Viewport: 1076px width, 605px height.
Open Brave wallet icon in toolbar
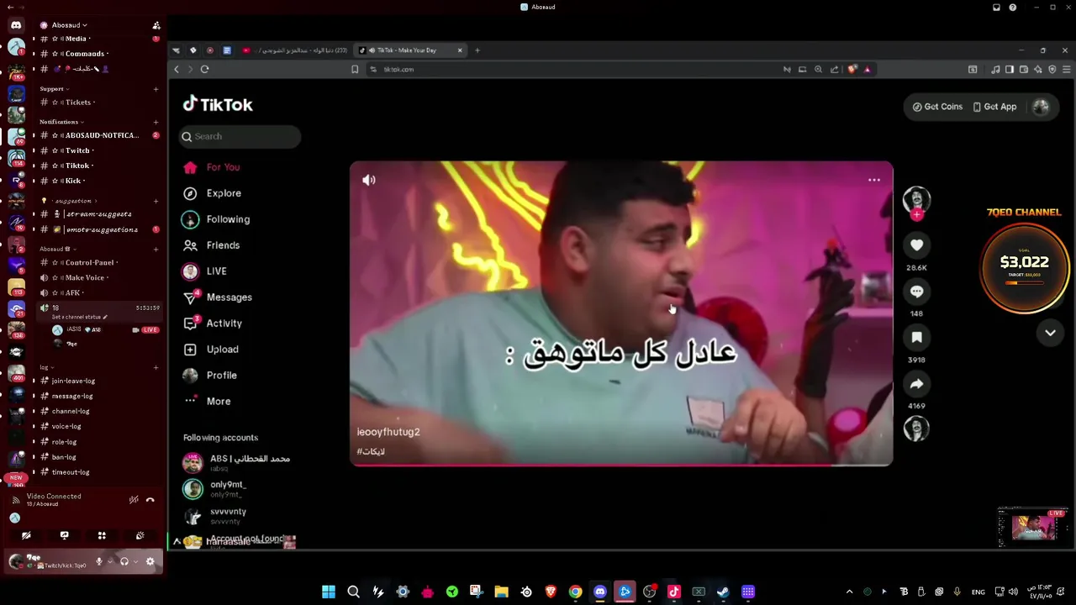tap(1024, 70)
